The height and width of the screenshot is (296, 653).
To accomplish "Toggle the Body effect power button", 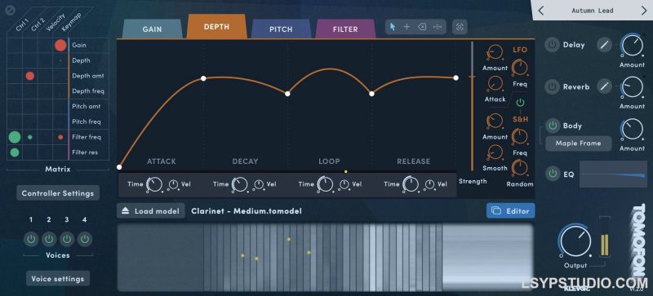I will (553, 125).
